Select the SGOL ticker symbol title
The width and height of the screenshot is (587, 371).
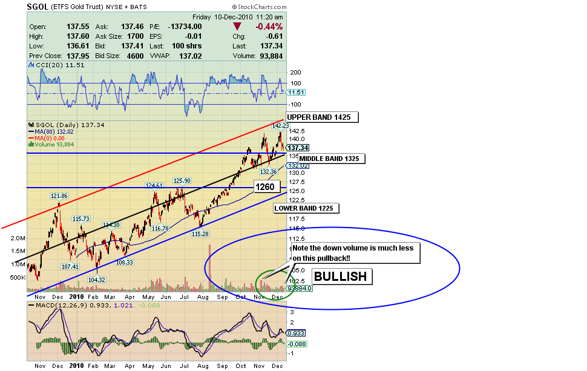[x=38, y=7]
